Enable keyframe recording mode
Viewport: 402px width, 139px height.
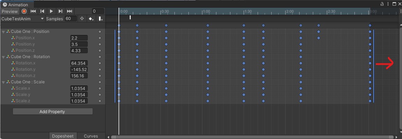(24, 11)
